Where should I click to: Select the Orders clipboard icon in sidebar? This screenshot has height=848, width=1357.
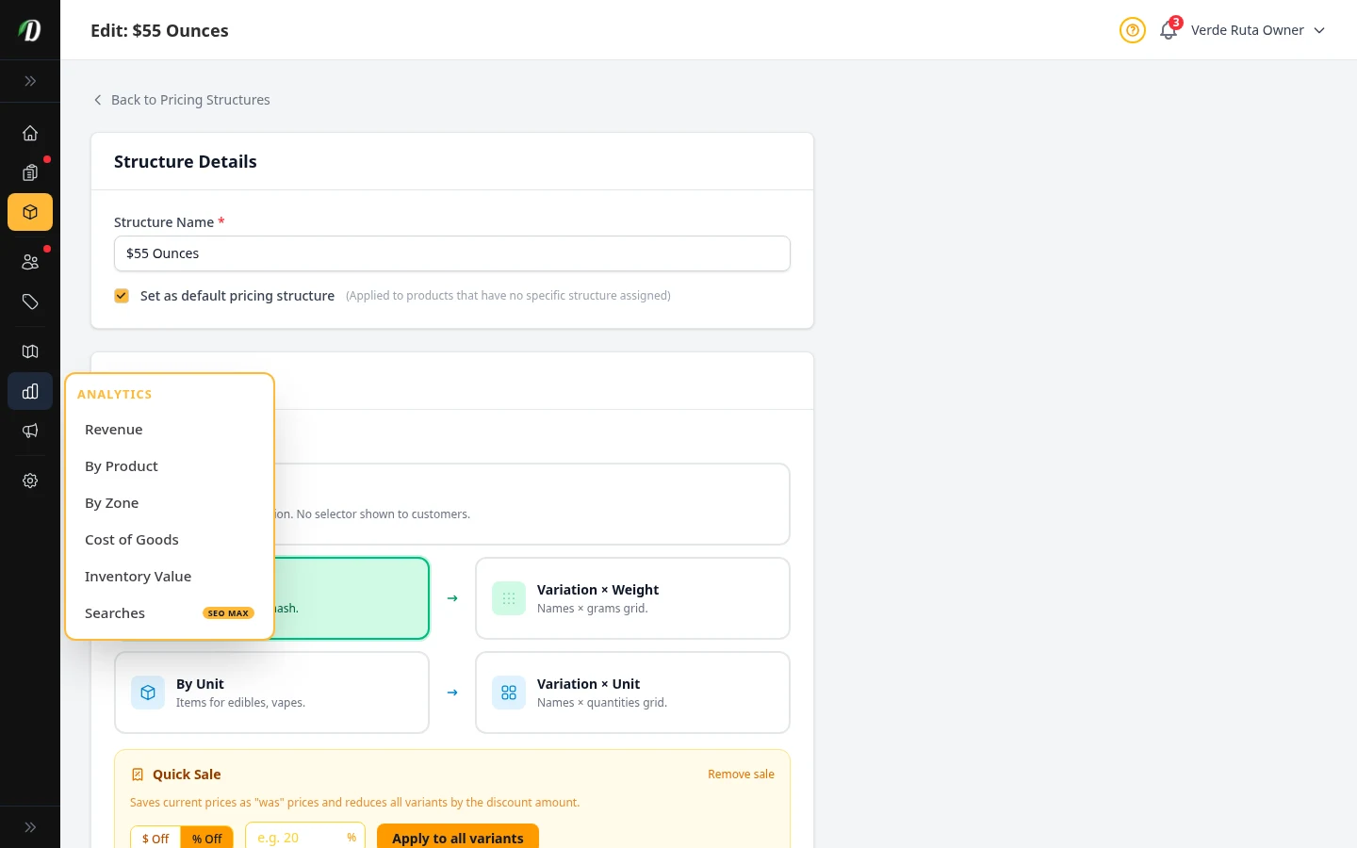coord(30,172)
